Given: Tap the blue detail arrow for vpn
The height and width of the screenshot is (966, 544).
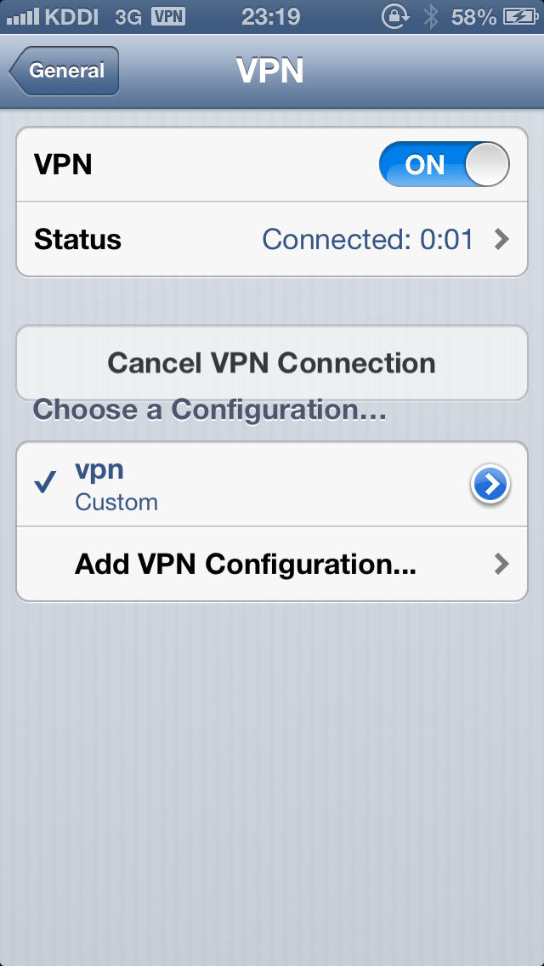Looking at the screenshot, I should click(490, 485).
